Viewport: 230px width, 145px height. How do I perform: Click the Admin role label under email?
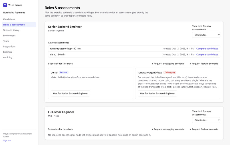6,137
